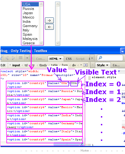Click the side panel left scroll arrow
Image resolution: width=125 pixels, height=154 pixels.
pos(92,65)
